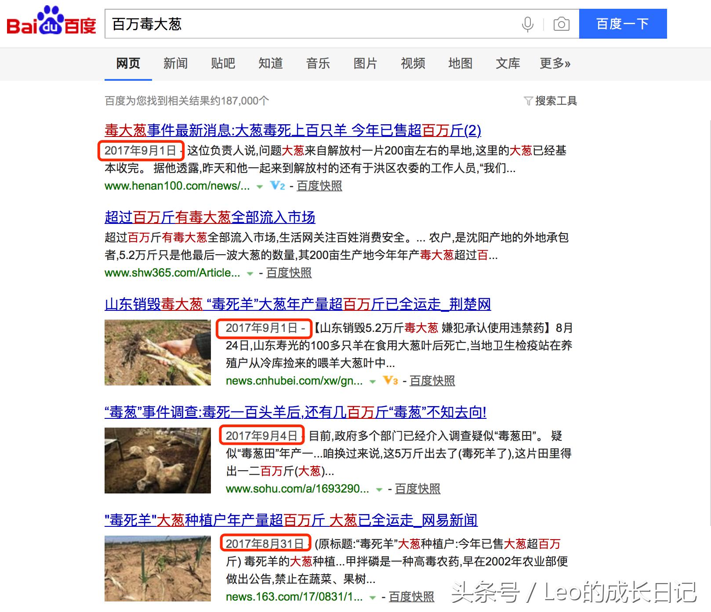Click inside the search input box
The width and height of the screenshot is (711, 612).
coord(308,24)
